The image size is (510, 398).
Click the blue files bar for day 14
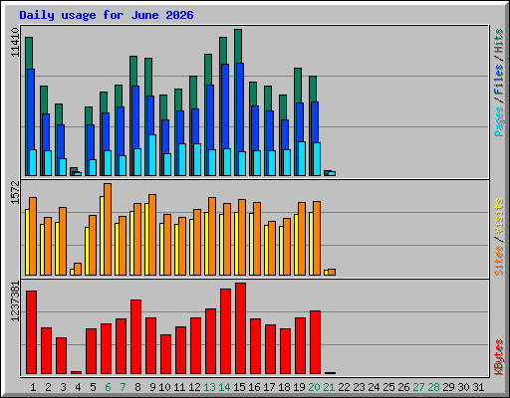click(225, 106)
